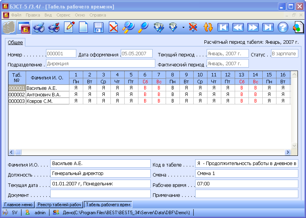Click the single magnifier search icon
This screenshot has height=218, width=306.
point(143,27)
